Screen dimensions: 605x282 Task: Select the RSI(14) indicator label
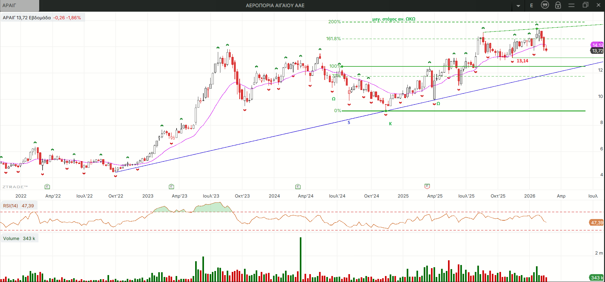(x=11, y=206)
